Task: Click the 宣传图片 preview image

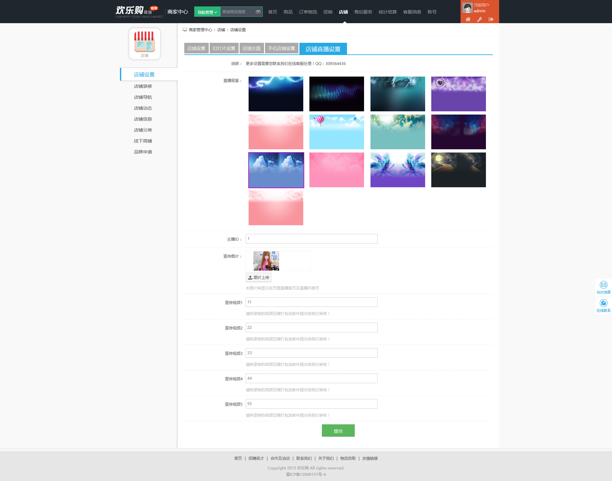Action: (x=266, y=261)
